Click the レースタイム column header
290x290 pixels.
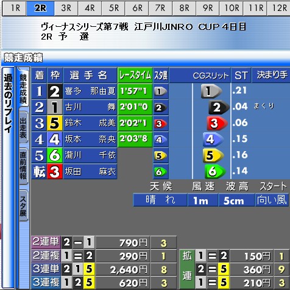pyautogui.click(x=135, y=76)
